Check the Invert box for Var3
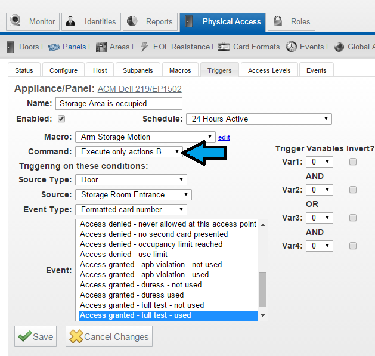The image size is (375, 356). 353,218
